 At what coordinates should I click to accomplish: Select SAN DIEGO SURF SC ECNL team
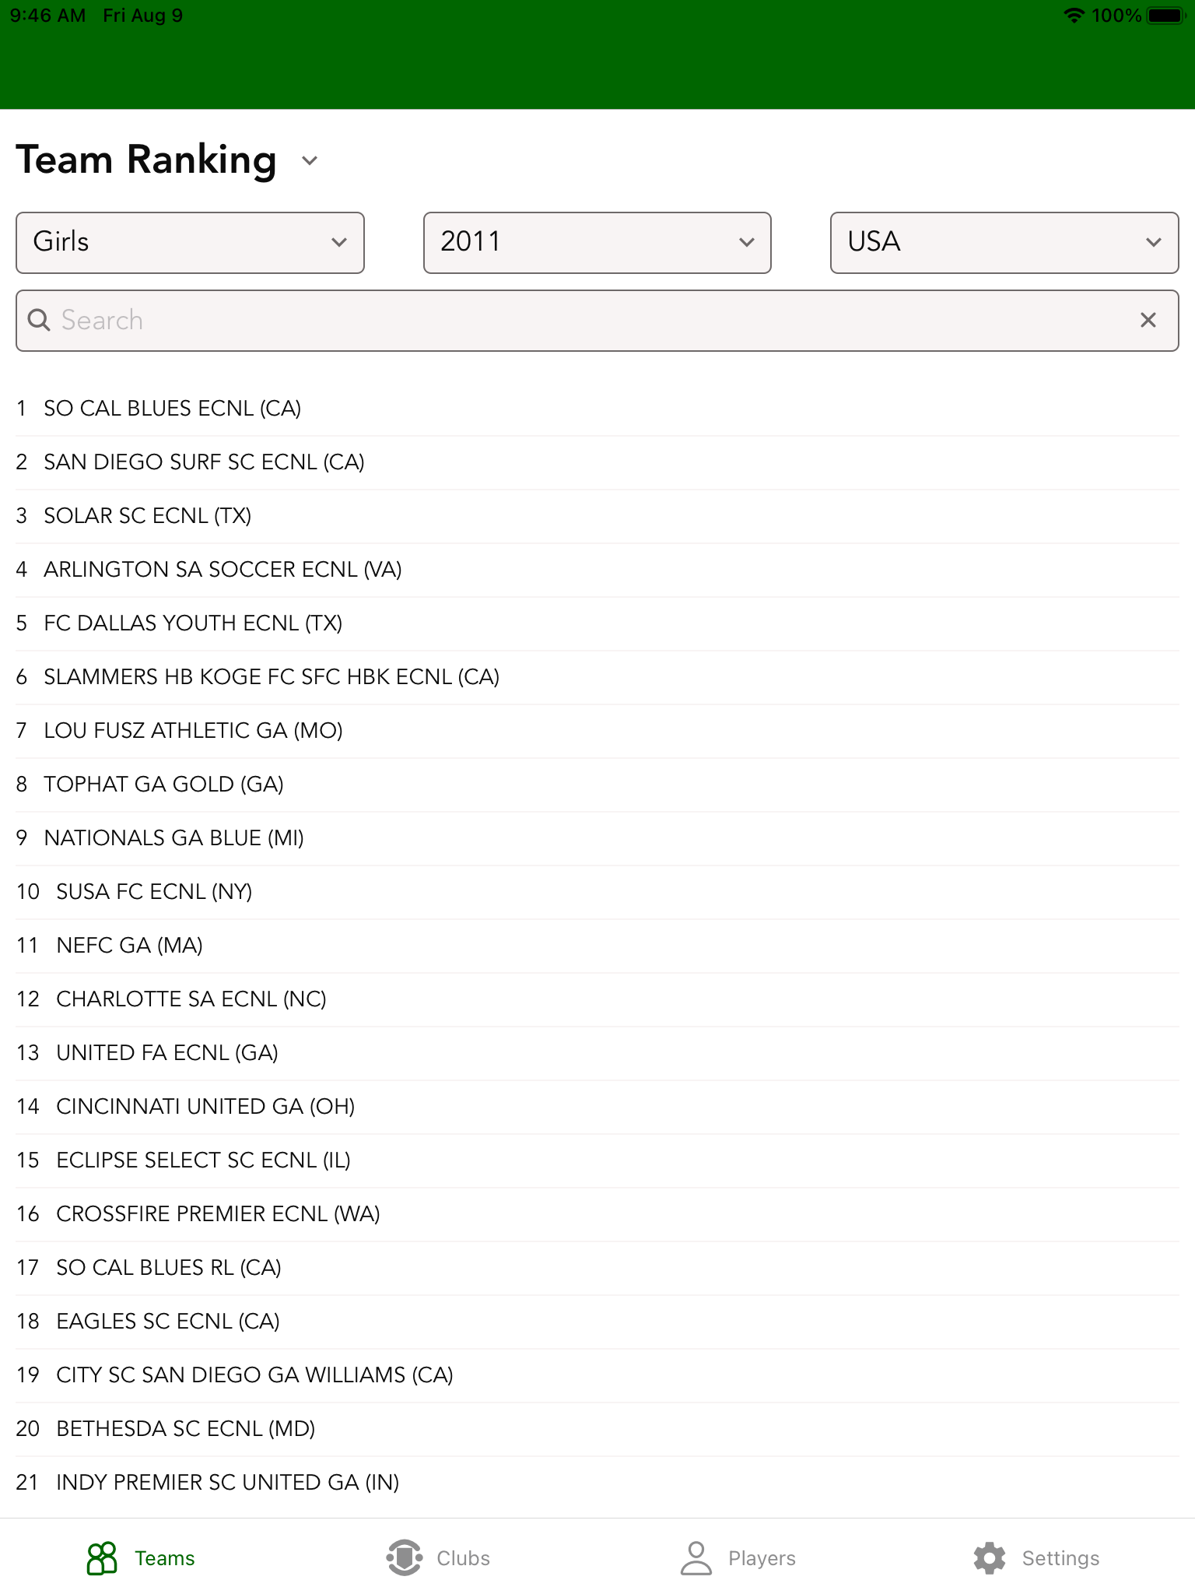point(204,462)
